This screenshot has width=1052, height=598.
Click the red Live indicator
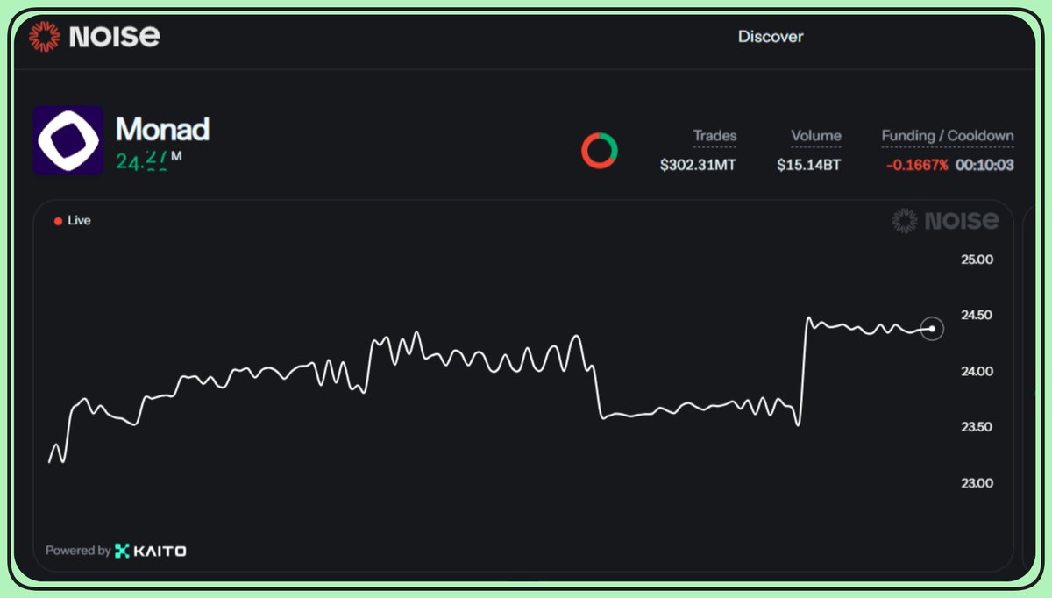(73, 220)
